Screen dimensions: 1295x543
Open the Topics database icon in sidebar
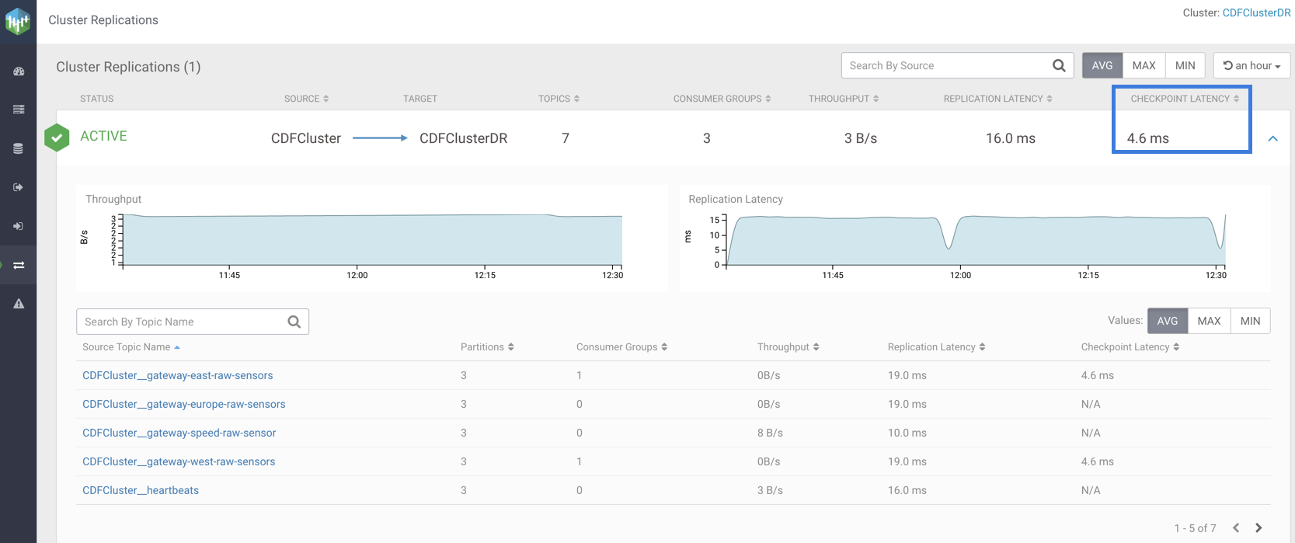(19, 148)
